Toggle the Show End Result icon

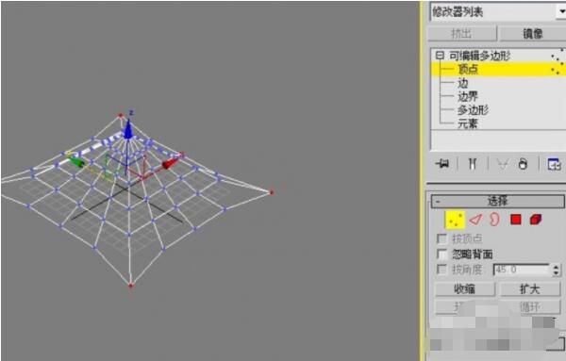(473, 164)
